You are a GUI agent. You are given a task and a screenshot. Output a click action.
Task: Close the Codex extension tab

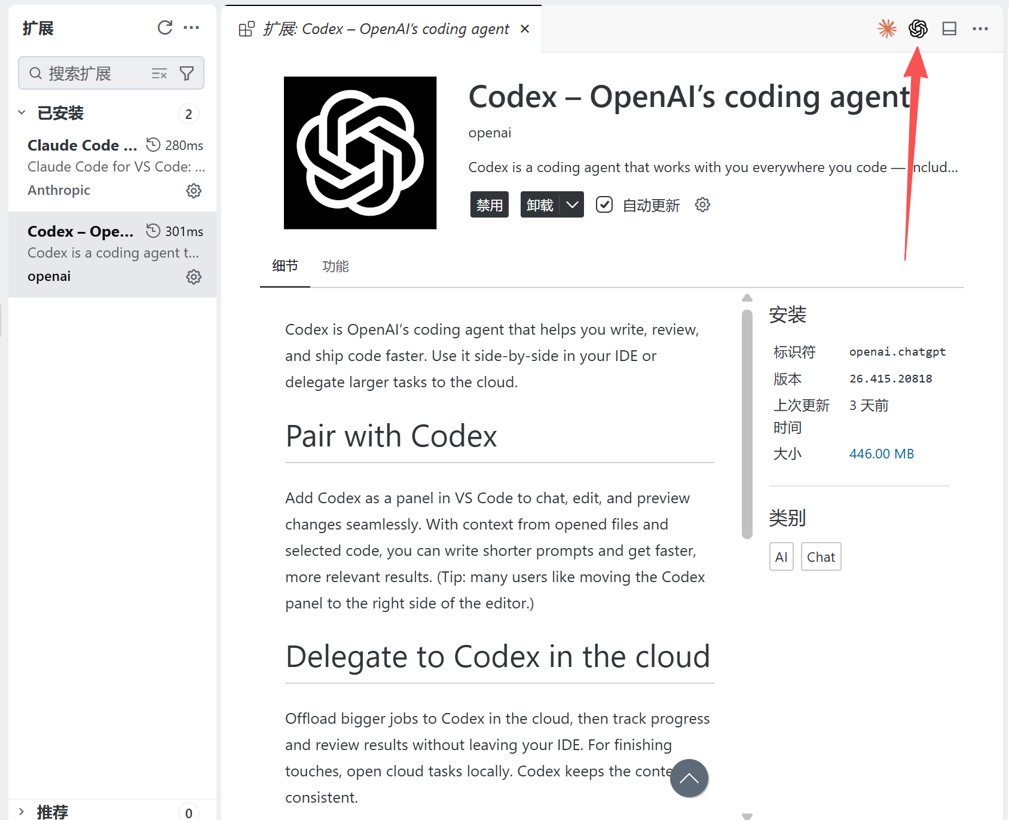coord(525,29)
